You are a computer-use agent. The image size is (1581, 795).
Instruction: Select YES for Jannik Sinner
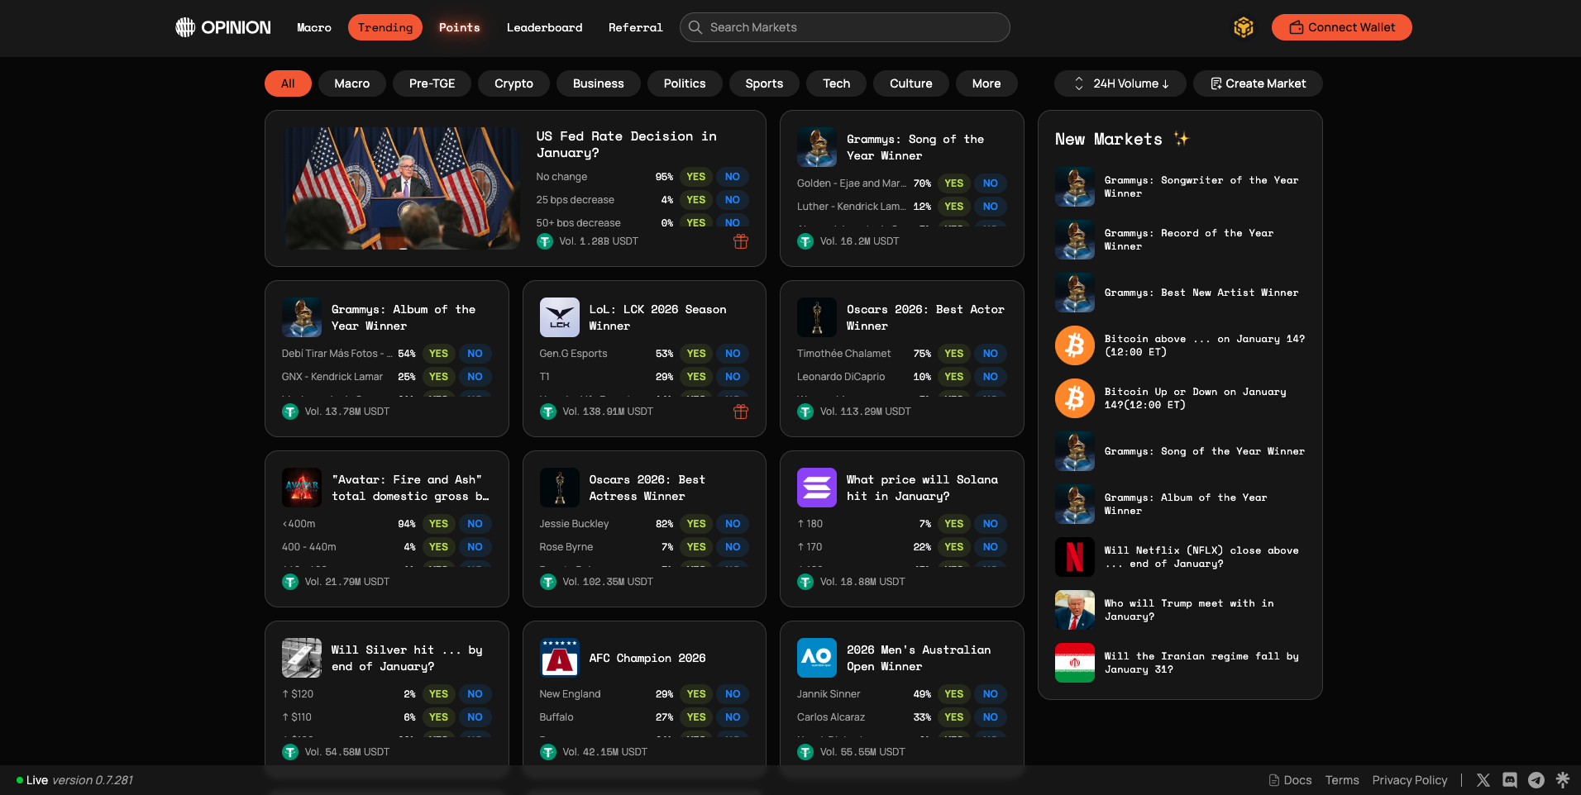954,694
